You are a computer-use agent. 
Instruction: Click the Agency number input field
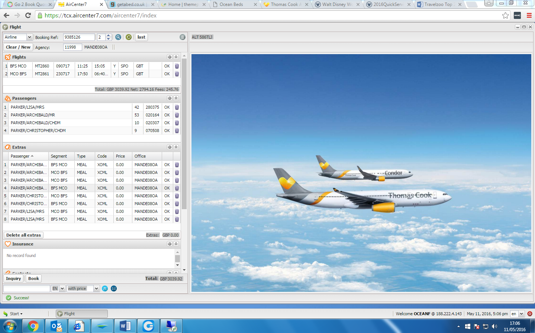(72, 47)
